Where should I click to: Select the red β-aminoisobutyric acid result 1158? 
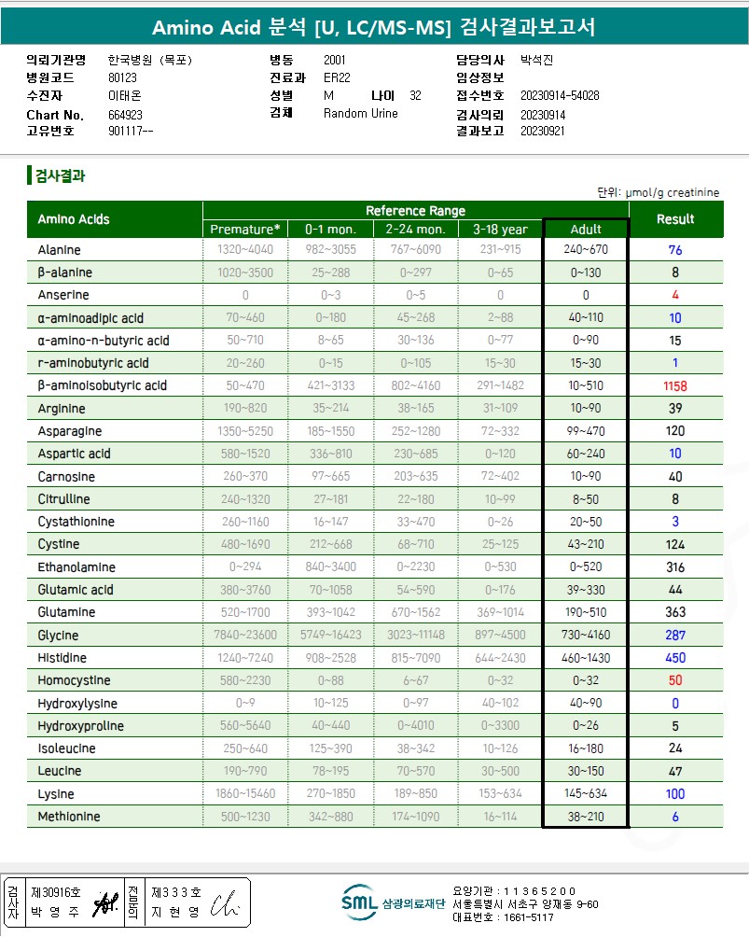[675, 386]
